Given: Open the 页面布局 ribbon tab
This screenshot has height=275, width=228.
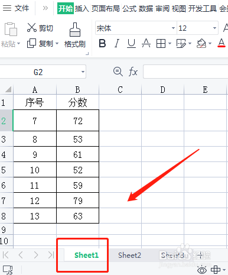Looking at the screenshot, I should [x=106, y=8].
